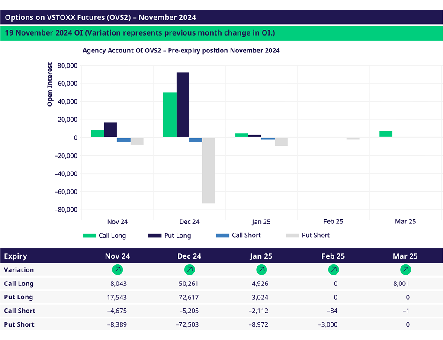
Task: Select the Dec 24 Put Short bar
Action: 209,170
